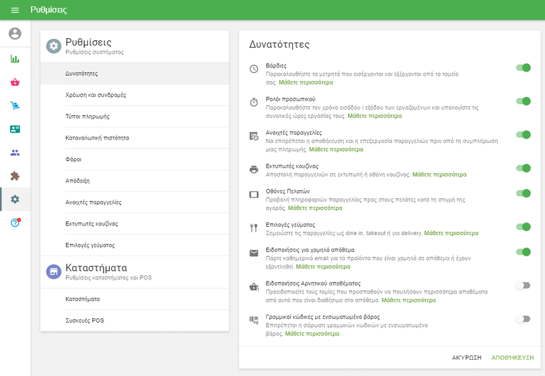The width and height of the screenshot is (545, 376).
Task: Turn off Ρολόι προσωπικού switch
Action: (523, 101)
